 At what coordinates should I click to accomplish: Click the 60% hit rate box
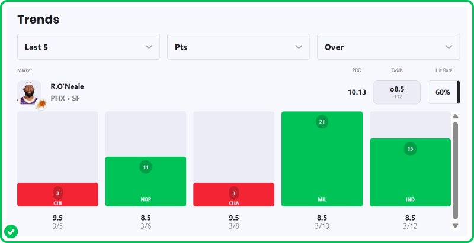(443, 92)
